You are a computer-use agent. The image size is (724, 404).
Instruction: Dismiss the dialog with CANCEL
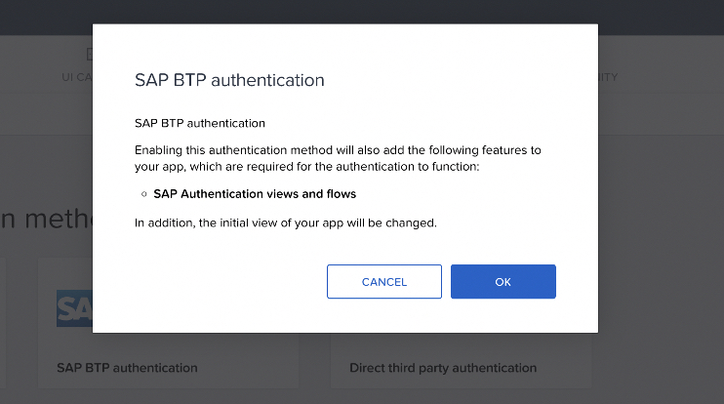(x=384, y=282)
